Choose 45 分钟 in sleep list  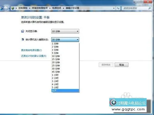tap(65, 72)
